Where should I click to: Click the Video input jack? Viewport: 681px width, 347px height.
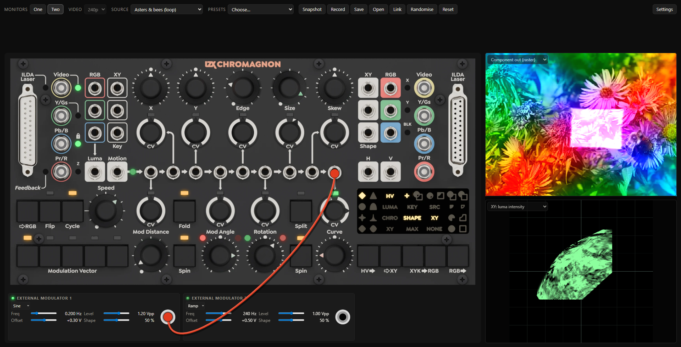tap(61, 88)
